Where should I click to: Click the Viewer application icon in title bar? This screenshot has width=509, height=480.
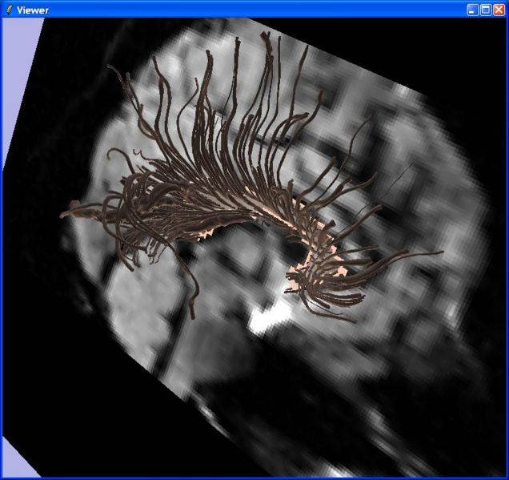(8, 10)
